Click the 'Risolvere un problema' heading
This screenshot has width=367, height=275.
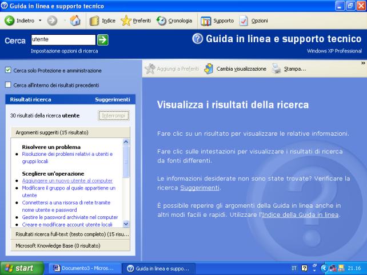tap(51, 147)
